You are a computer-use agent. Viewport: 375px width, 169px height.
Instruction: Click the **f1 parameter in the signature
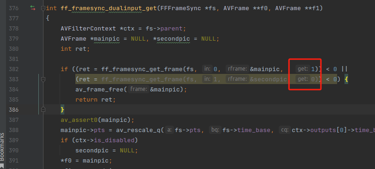point(312,8)
